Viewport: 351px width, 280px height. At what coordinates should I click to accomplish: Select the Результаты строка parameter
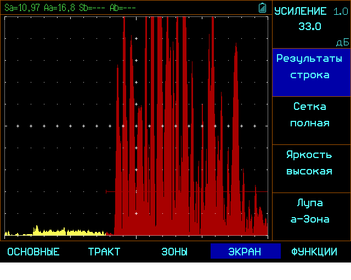pyautogui.click(x=312, y=72)
